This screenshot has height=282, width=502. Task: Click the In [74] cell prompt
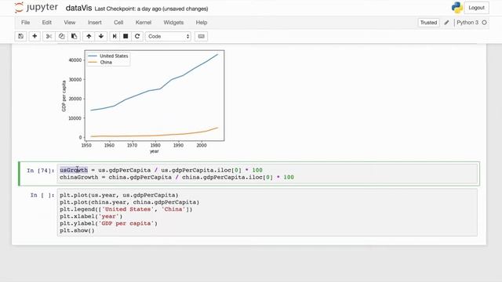click(40, 171)
